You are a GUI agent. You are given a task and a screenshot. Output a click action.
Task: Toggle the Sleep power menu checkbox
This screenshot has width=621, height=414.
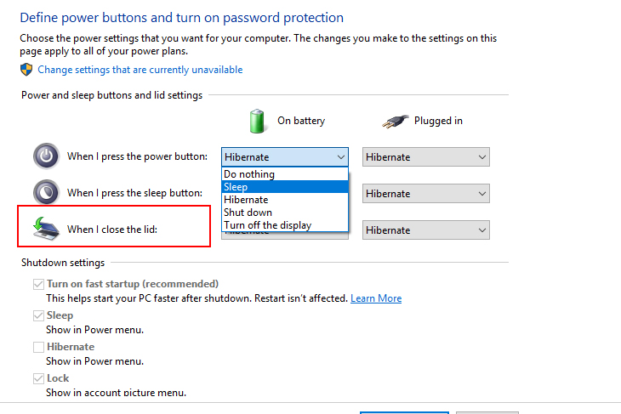(x=38, y=315)
